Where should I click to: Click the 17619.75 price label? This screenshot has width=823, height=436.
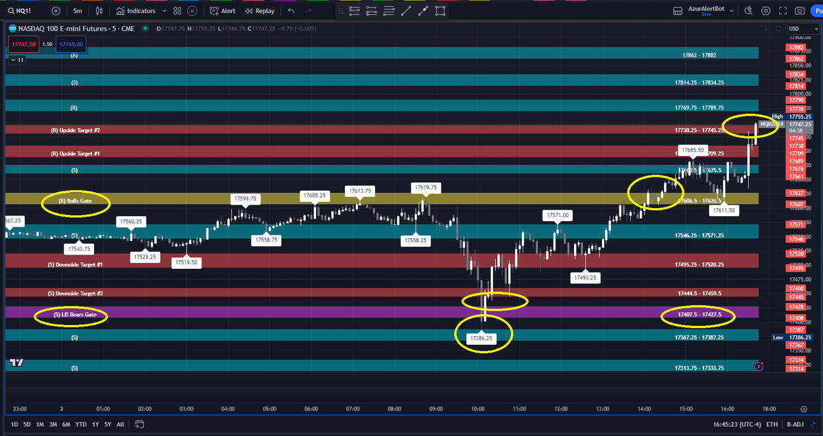pyautogui.click(x=426, y=187)
